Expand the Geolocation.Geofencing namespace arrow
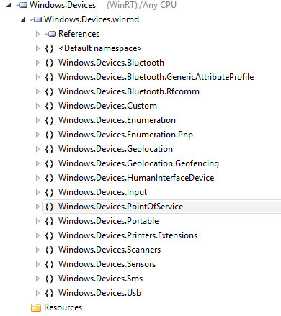281x316 pixels. tap(37, 163)
